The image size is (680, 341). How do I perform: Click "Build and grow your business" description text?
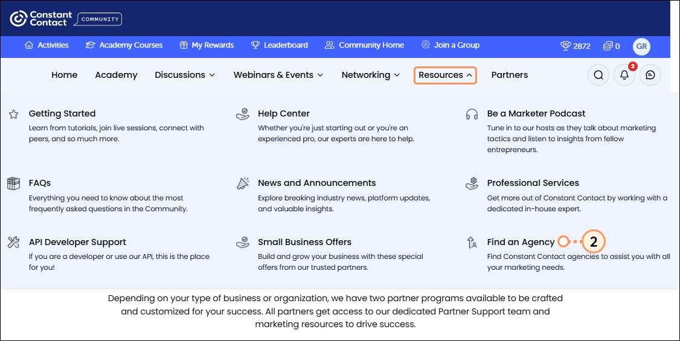(341, 262)
